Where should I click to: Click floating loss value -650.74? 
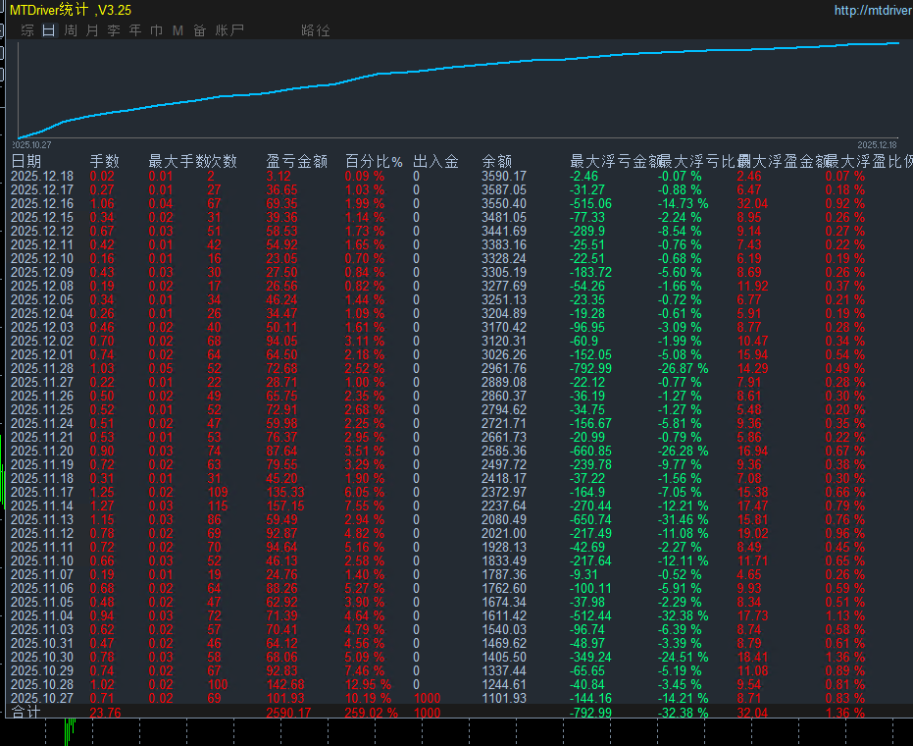coord(590,519)
